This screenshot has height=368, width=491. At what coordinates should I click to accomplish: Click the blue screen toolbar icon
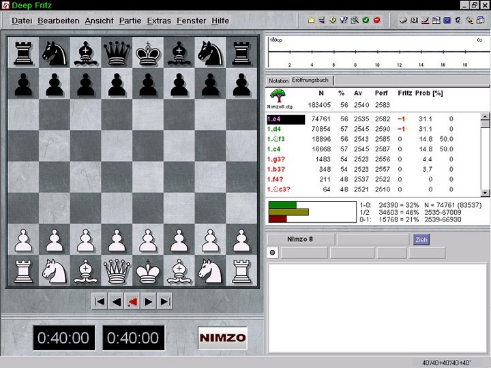(447, 20)
